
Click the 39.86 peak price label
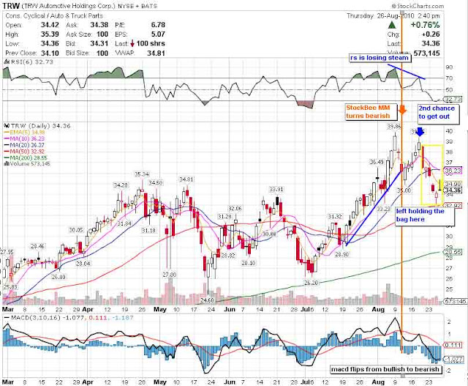click(x=394, y=127)
